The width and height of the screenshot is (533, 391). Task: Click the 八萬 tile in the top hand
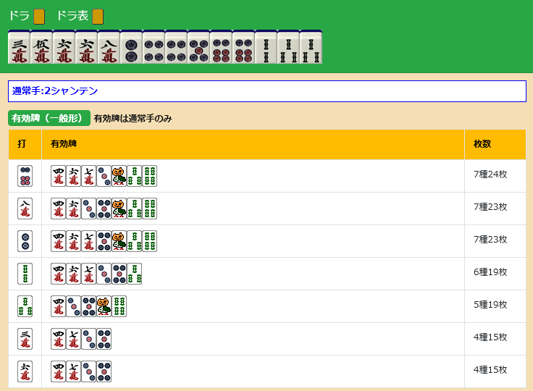point(109,48)
